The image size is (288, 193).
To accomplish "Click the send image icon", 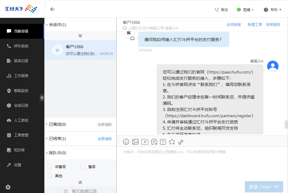I will point(136,142).
